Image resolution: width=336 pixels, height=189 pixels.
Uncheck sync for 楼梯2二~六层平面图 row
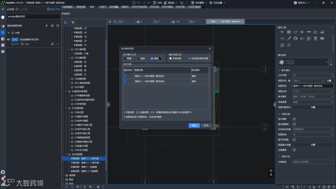(126, 81)
